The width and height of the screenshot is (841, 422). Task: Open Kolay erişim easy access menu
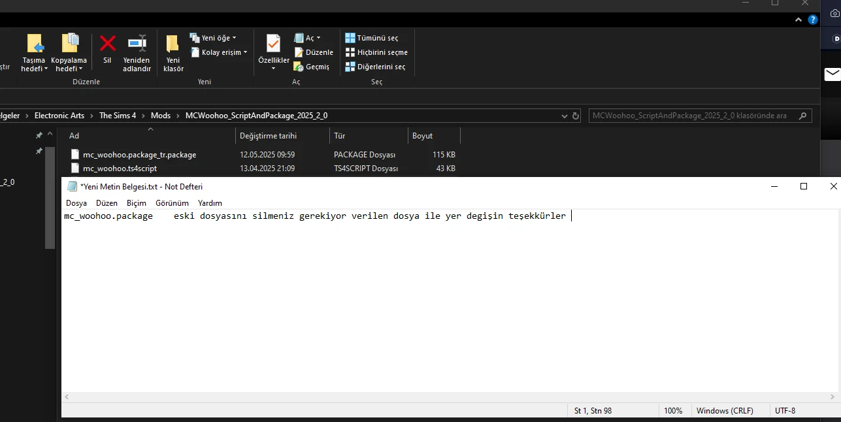pos(218,52)
